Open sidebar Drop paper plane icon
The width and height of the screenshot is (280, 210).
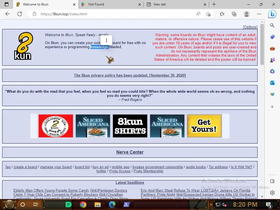tap(272, 94)
